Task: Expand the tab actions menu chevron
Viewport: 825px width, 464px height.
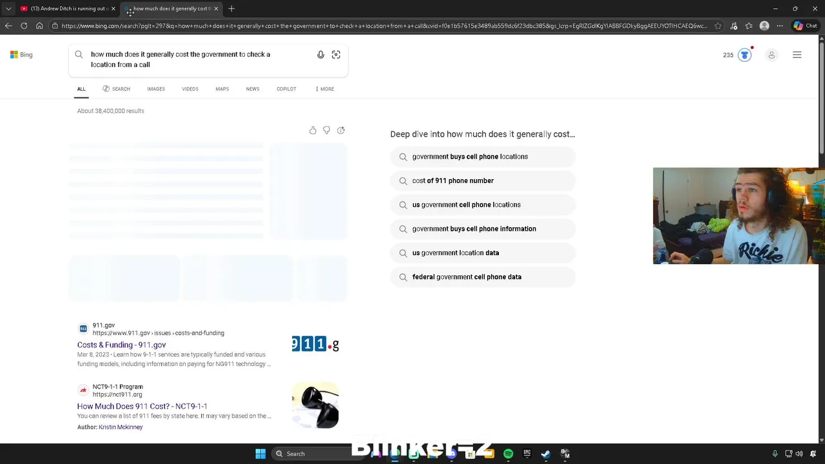Action: pyautogui.click(x=8, y=8)
